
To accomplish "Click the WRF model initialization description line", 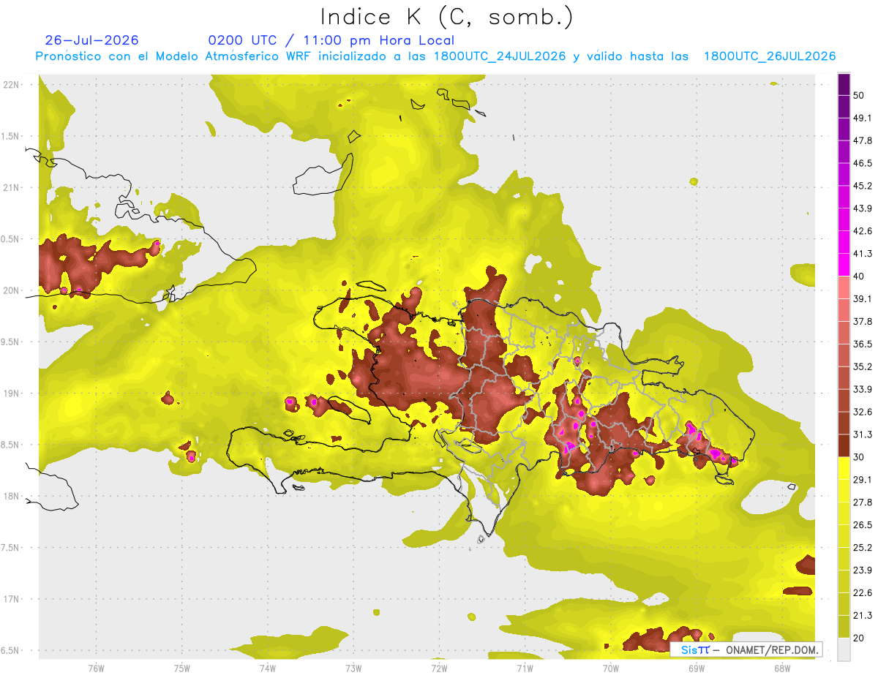I will coord(435,56).
